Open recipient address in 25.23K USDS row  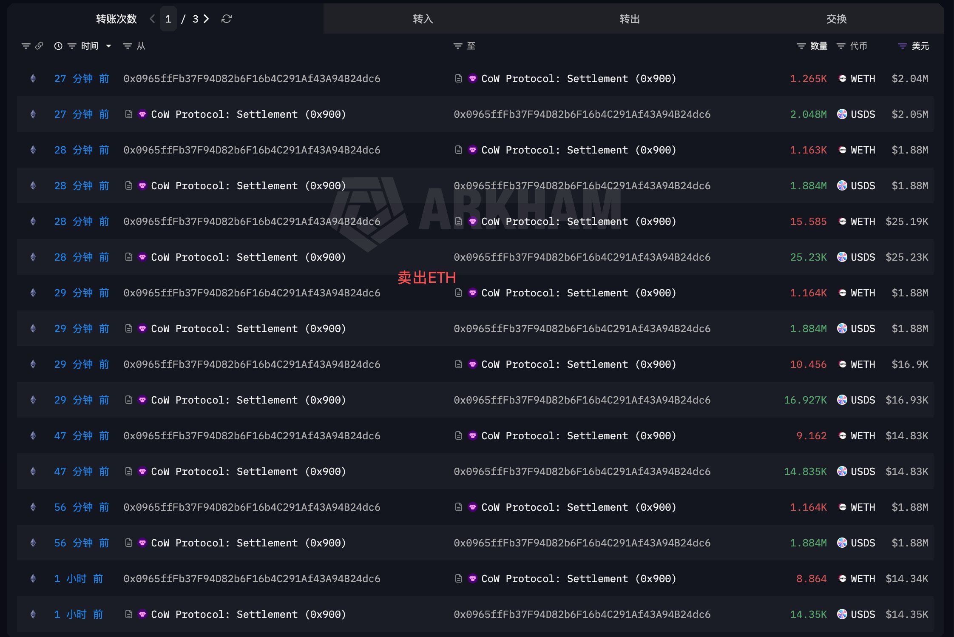pos(582,257)
